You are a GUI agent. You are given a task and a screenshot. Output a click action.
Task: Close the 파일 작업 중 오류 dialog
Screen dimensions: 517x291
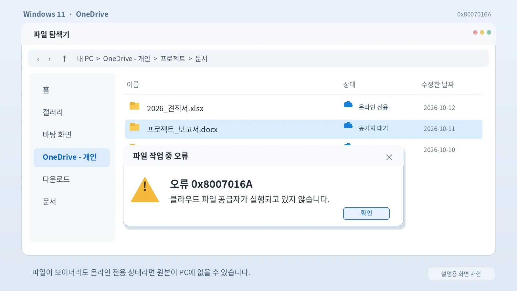[x=389, y=157]
